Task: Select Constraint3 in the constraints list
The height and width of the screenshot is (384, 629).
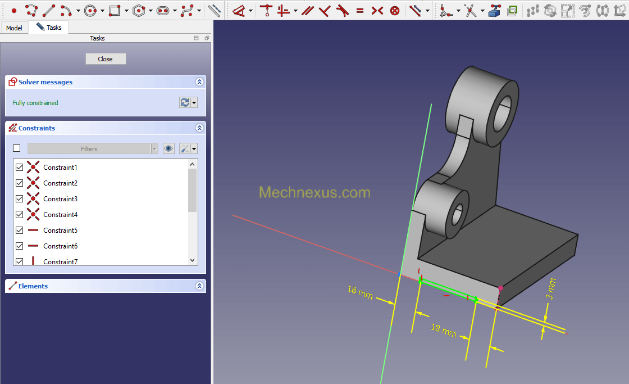Action: point(60,199)
